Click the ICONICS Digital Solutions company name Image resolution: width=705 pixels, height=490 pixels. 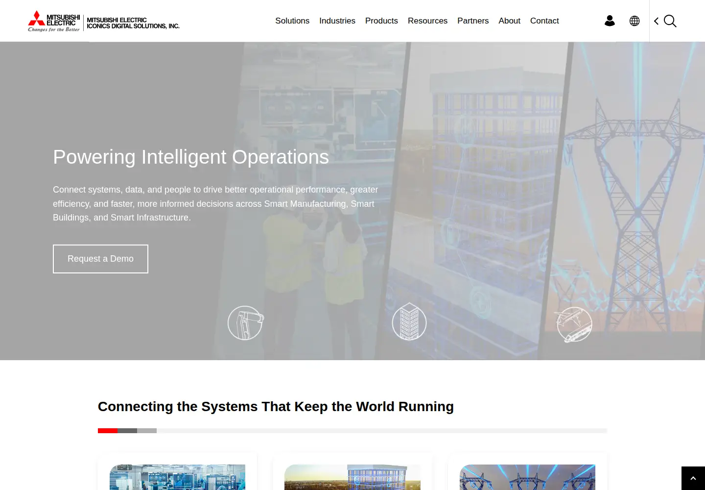pos(133,23)
